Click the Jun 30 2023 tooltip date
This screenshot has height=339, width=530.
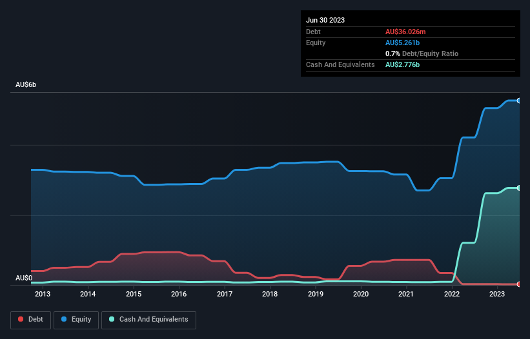pos(325,20)
